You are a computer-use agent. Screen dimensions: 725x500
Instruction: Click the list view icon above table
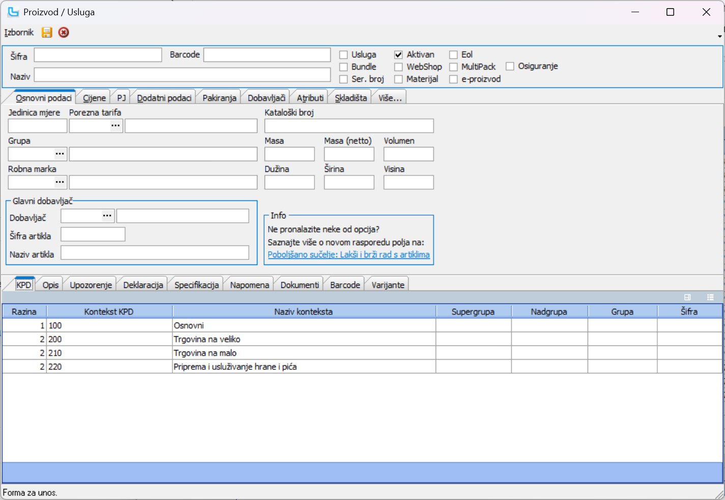pos(710,297)
